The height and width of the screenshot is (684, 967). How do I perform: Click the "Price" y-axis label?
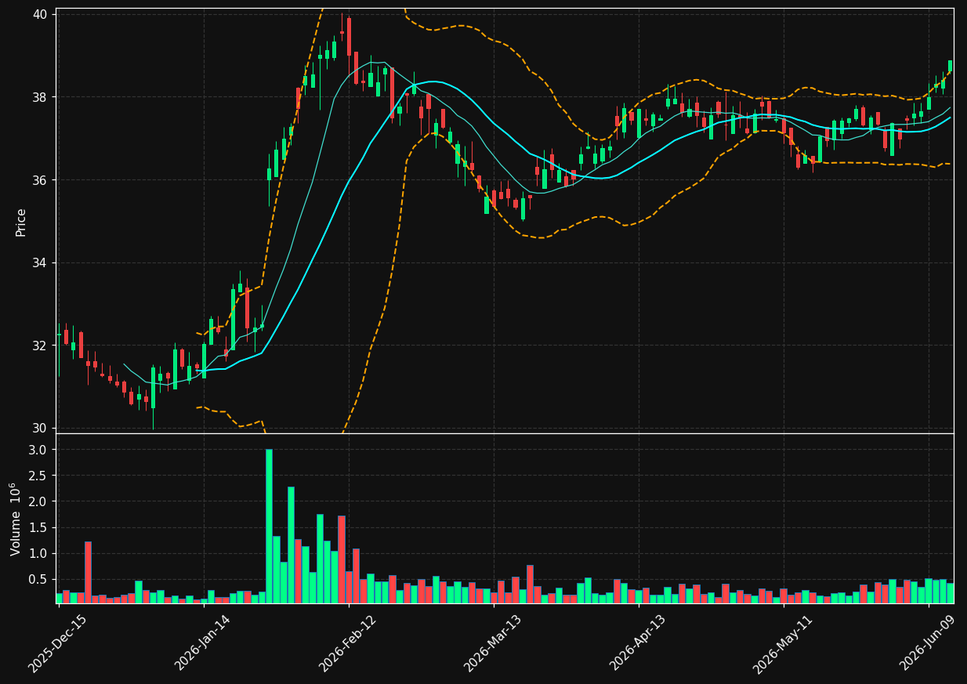point(21,222)
